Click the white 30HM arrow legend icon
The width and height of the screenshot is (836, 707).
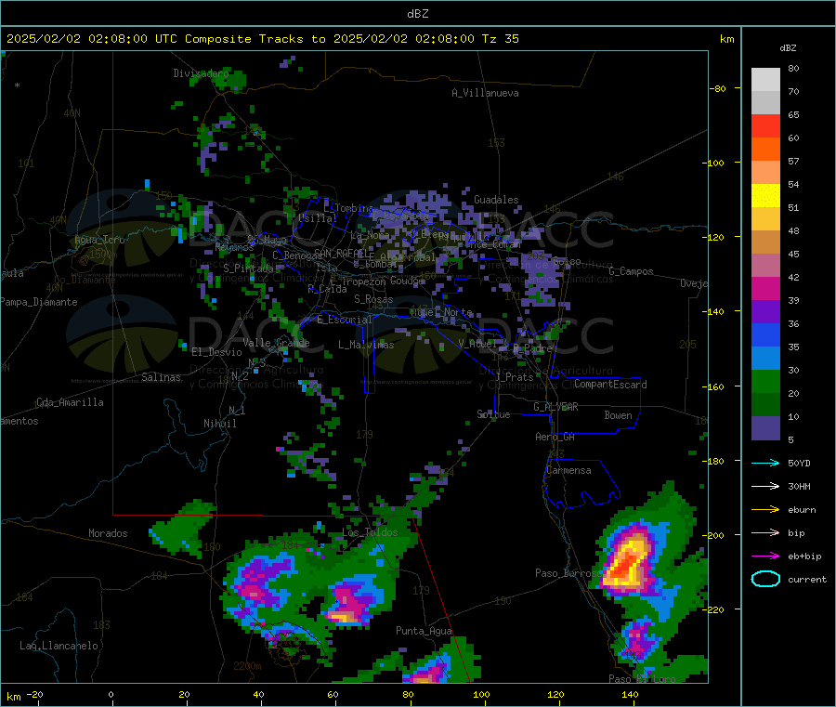tap(765, 486)
